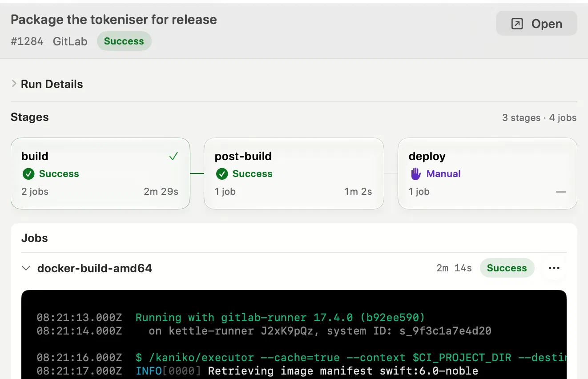The image size is (588, 379).
Task: Click the pipeline number #1284
Action: tap(27, 41)
